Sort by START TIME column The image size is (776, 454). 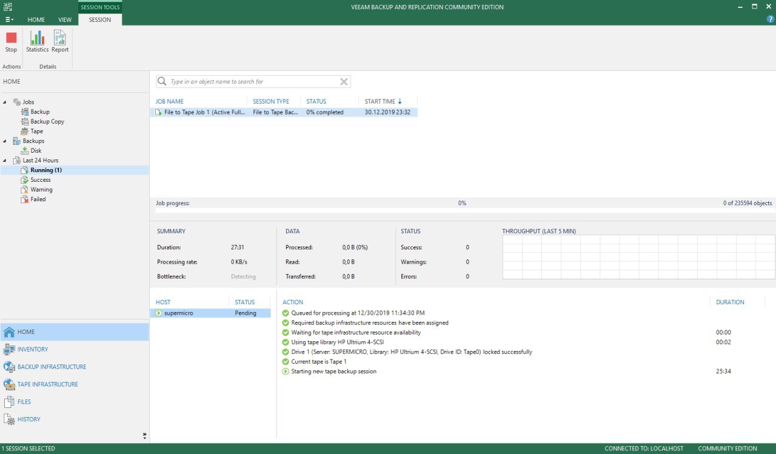click(383, 101)
